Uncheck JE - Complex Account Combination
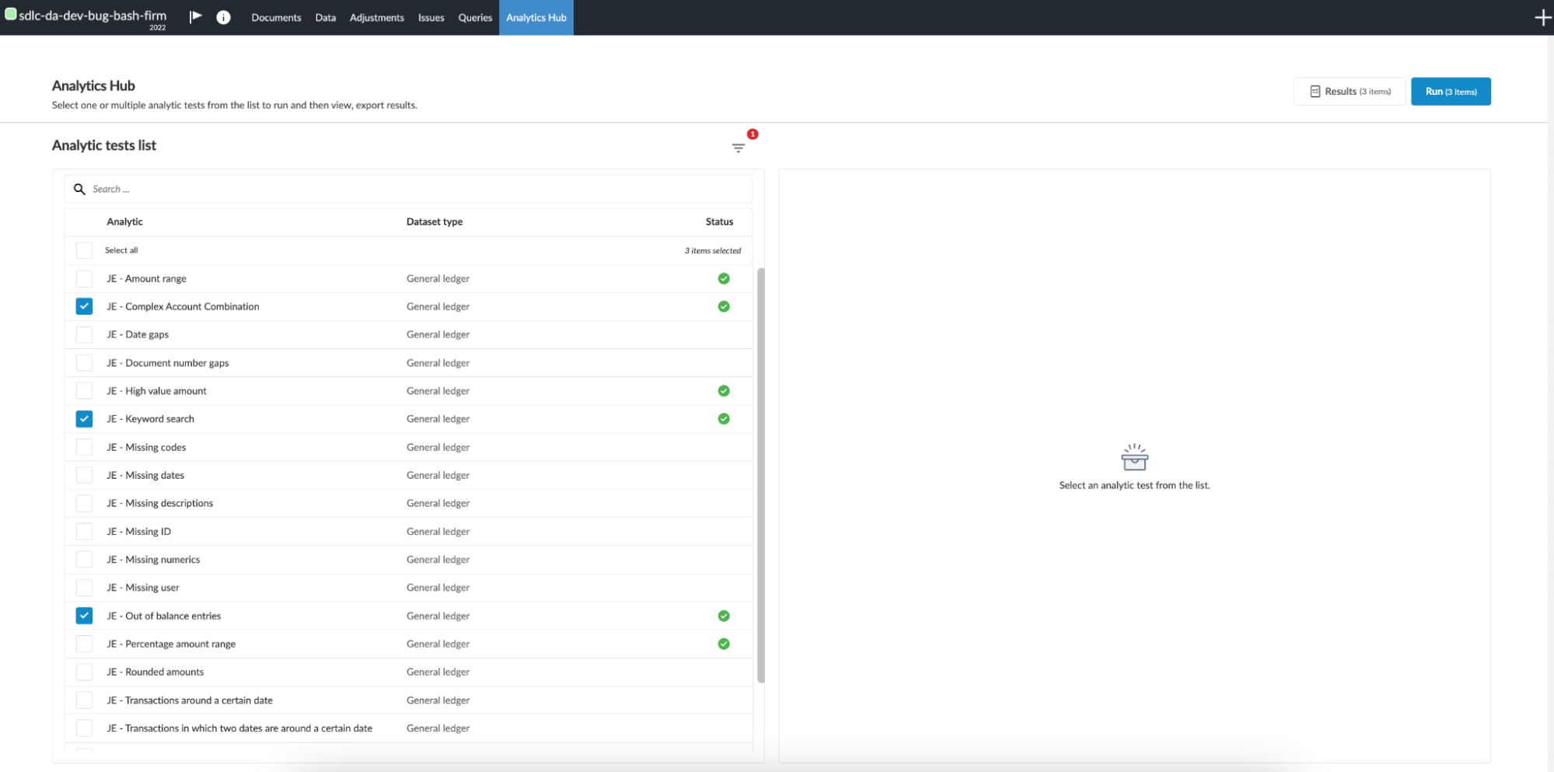The width and height of the screenshot is (1554, 772). coord(83,306)
